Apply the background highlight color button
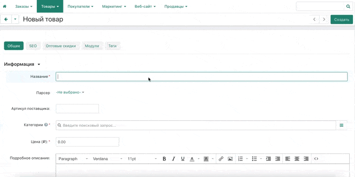Screen dimensions: 355x177 click(206, 159)
